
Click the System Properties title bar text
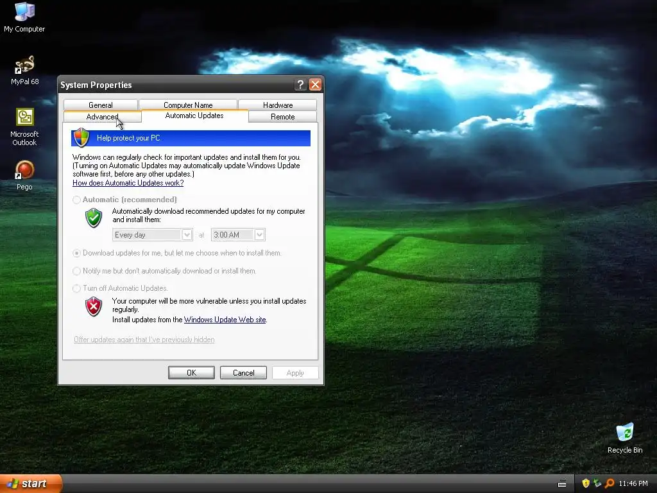96,85
